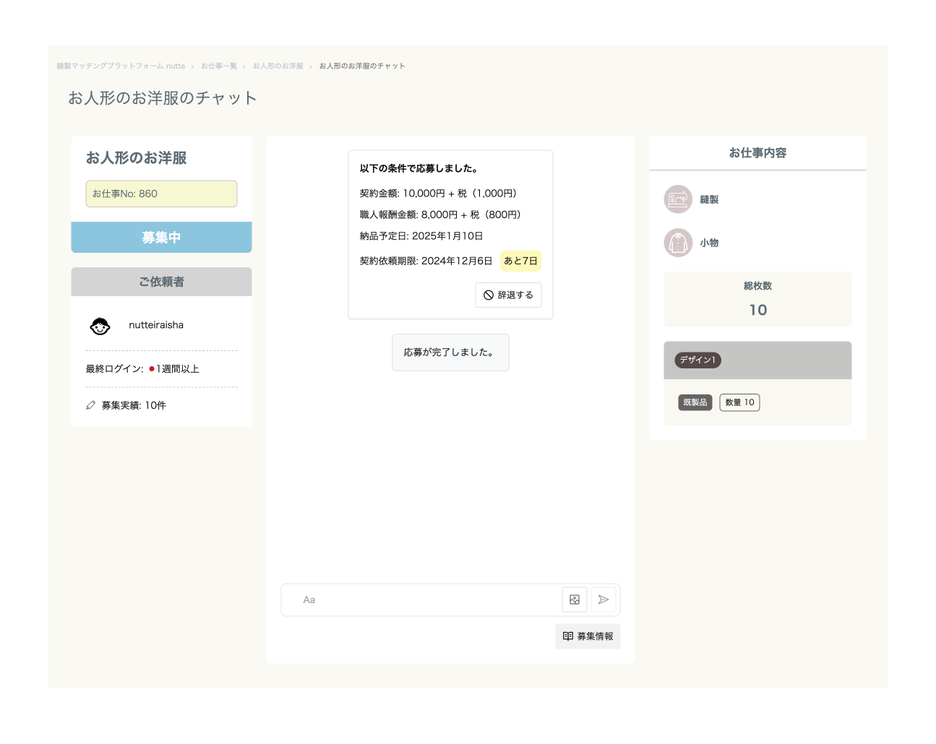Click the image attachment icon
This screenshot has width=936, height=744.
point(575,600)
